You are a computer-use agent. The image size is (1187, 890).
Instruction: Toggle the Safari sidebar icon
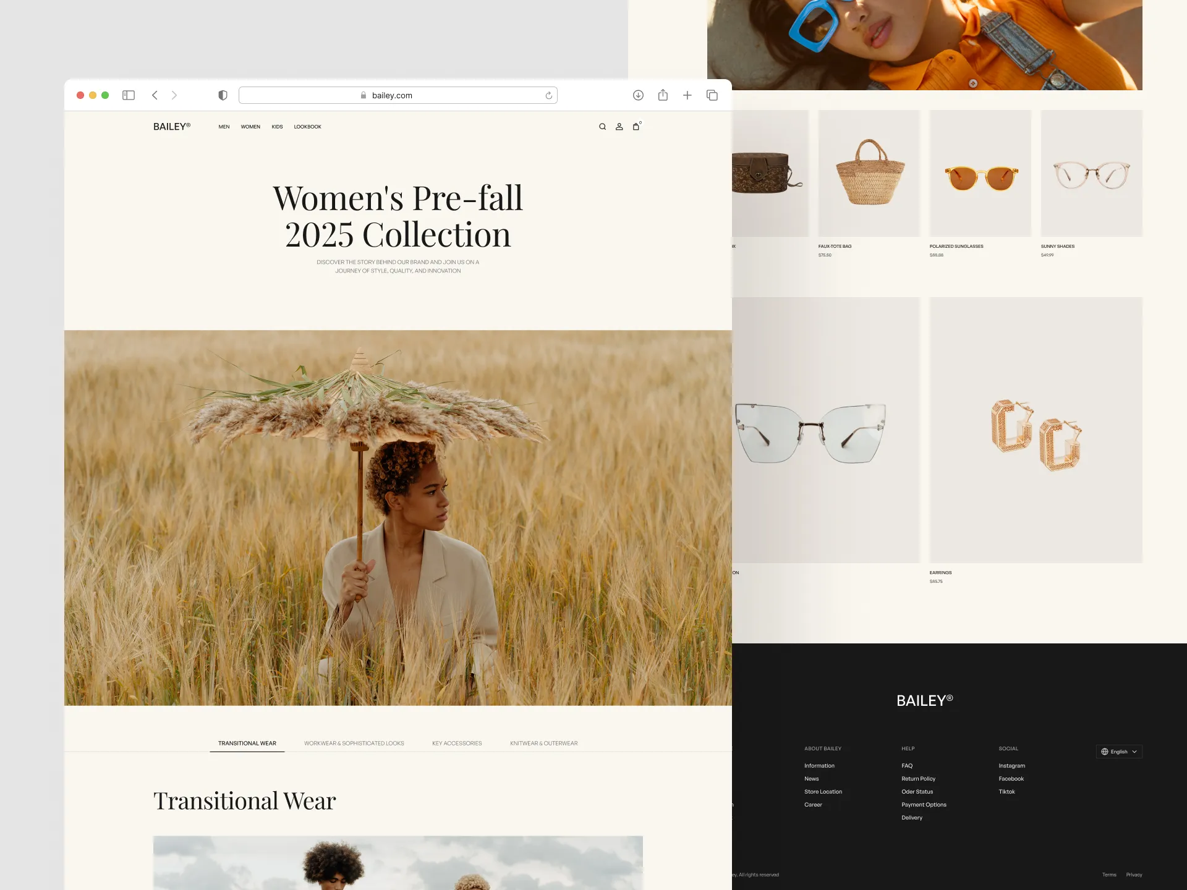pyautogui.click(x=129, y=95)
